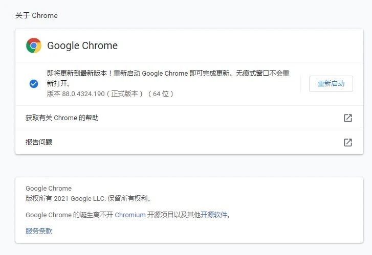This screenshot has height=255, width=372.
Task: Open the 开源软件 link
Action: (x=214, y=215)
